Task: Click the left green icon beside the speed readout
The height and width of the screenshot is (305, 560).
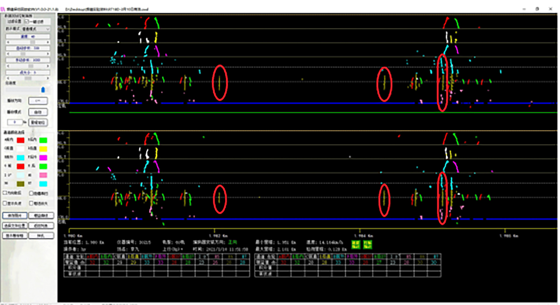Action: (x=355, y=244)
